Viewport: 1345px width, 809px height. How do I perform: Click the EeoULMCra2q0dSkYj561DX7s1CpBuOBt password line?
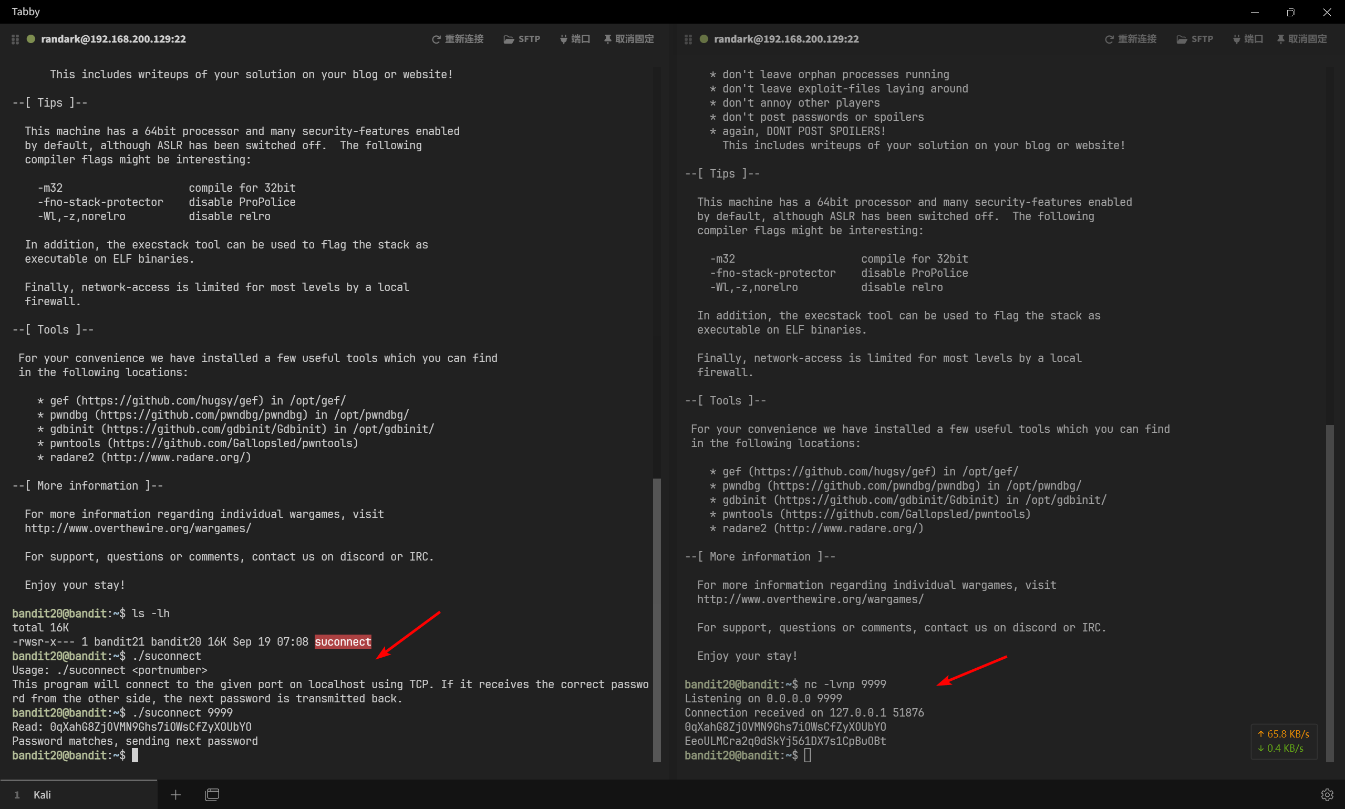point(785,741)
